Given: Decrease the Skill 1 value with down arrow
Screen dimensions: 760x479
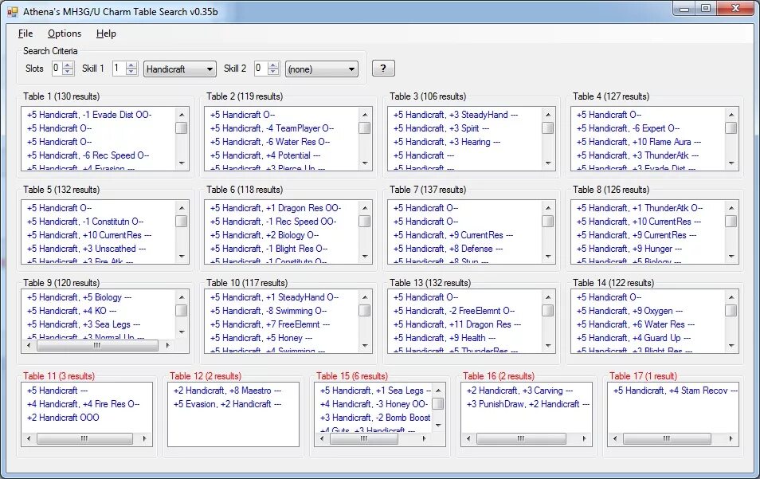Looking at the screenshot, I should tap(131, 72).
